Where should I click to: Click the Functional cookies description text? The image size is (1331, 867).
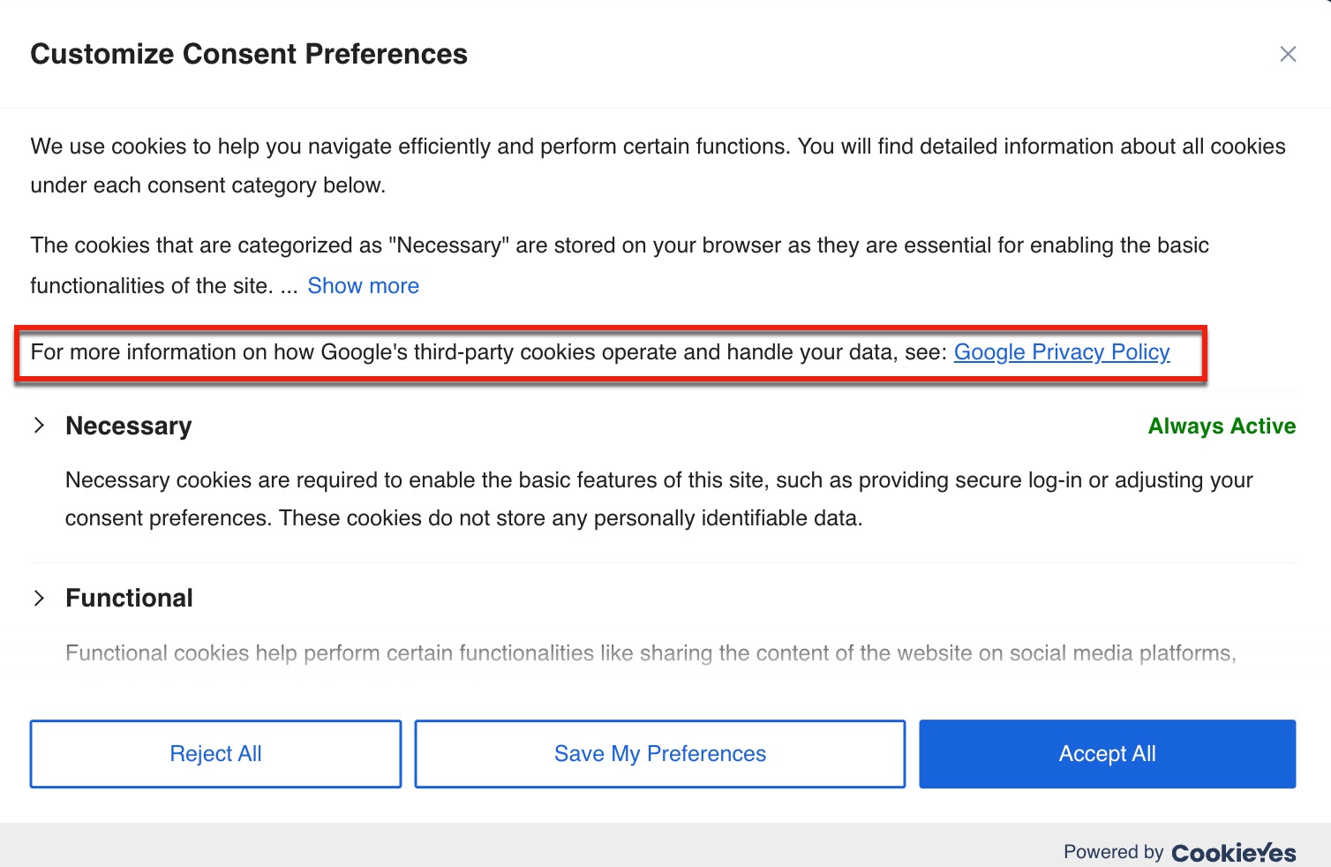tap(650, 653)
